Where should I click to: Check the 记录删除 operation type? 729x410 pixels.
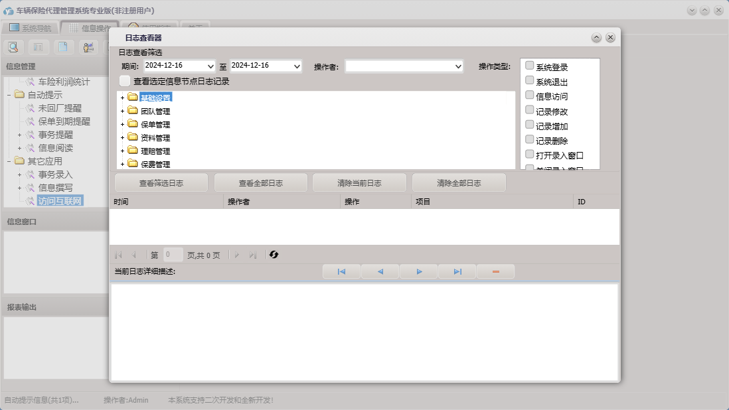[x=529, y=139]
